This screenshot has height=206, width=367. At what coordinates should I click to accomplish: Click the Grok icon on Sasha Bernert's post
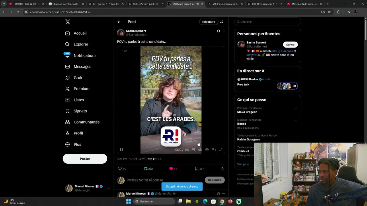click(x=218, y=31)
